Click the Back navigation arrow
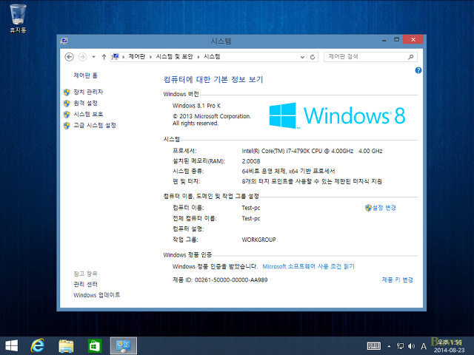The image size is (474, 355). click(x=69, y=57)
